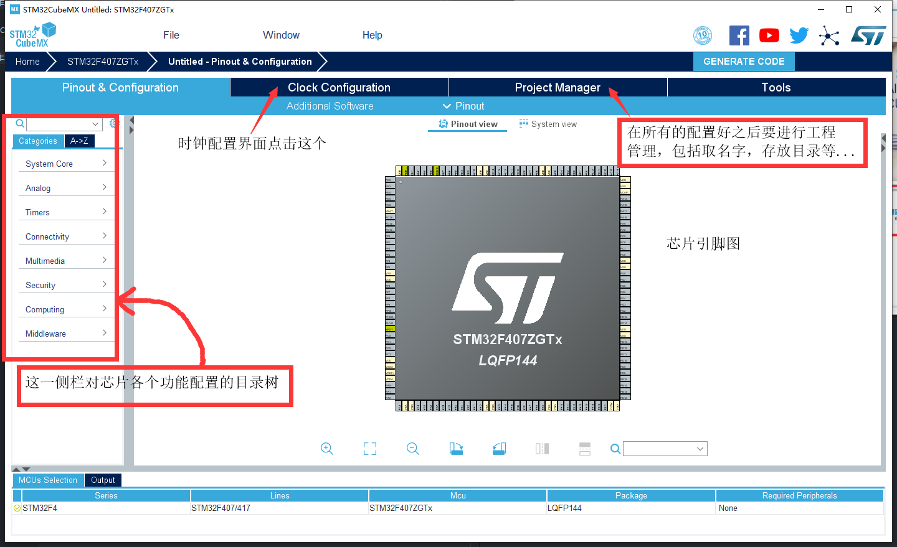Click the GENERATE CODE button
The image size is (897, 547).
pyautogui.click(x=744, y=62)
